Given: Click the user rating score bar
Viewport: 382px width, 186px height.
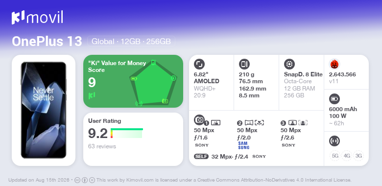Looking at the screenshot, I should pyautogui.click(x=127, y=133).
